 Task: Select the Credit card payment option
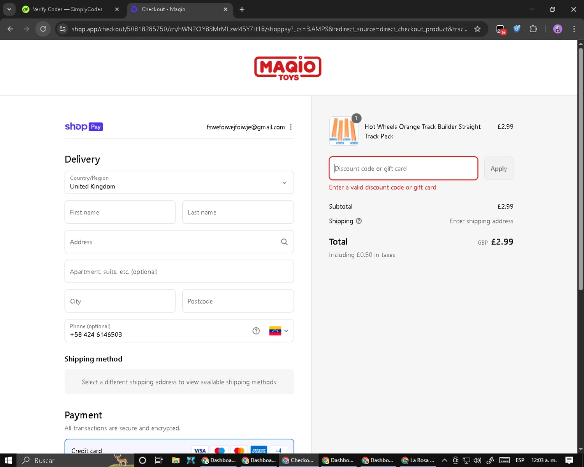179,447
